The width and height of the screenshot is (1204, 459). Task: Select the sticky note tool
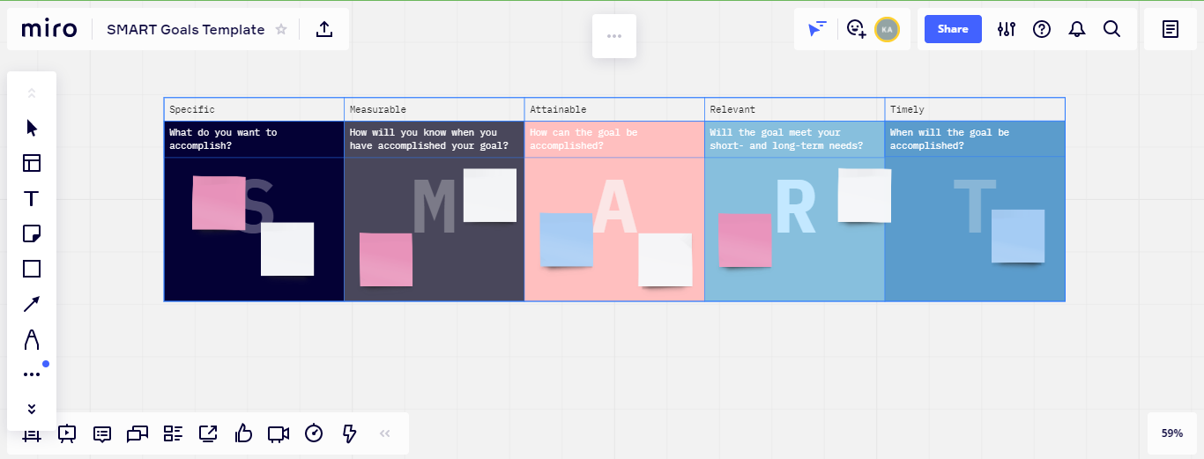(x=32, y=233)
